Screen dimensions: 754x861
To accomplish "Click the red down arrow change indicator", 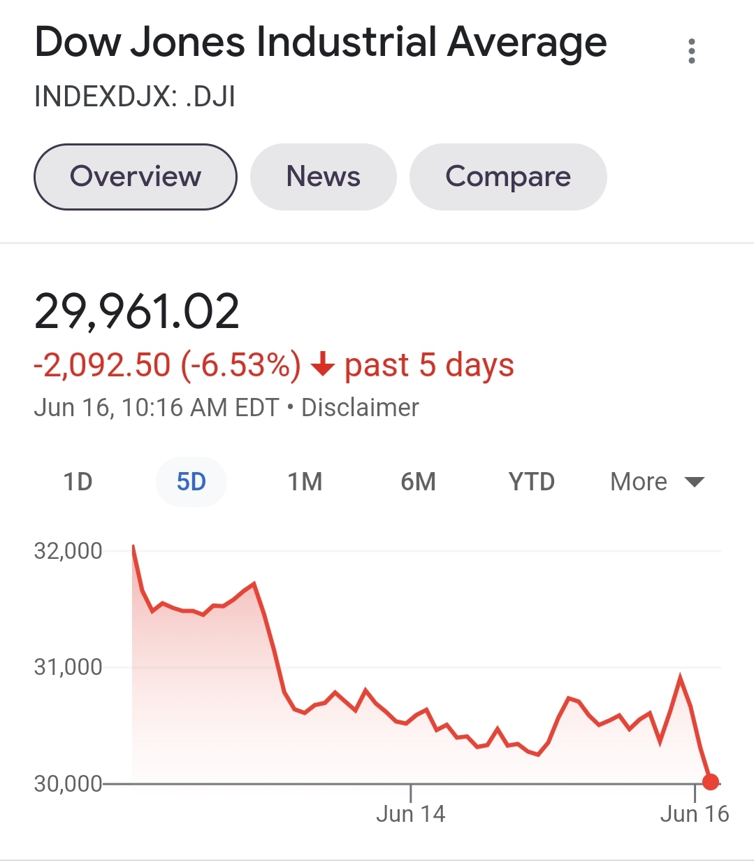I will point(322,364).
